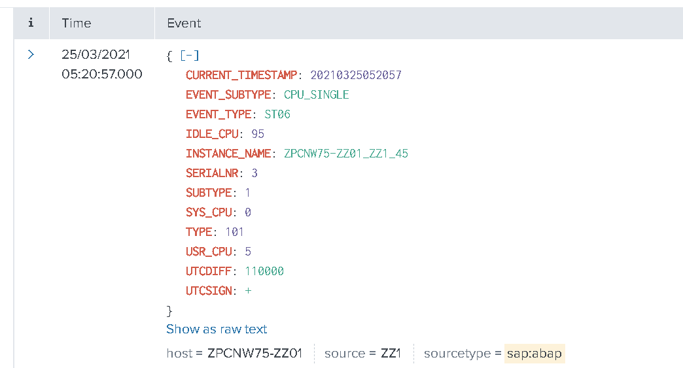Viewport: 683px width, 368px height.
Task: Click the Event column header
Action: click(184, 23)
